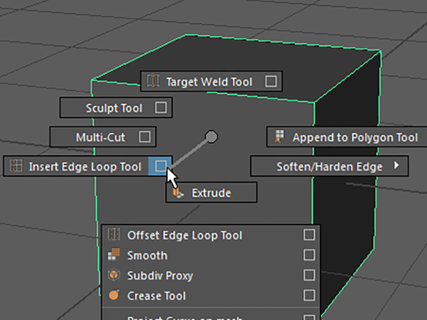Open Offset Edge Loop Tool options box
The width and height of the screenshot is (427, 320).
click(x=309, y=235)
